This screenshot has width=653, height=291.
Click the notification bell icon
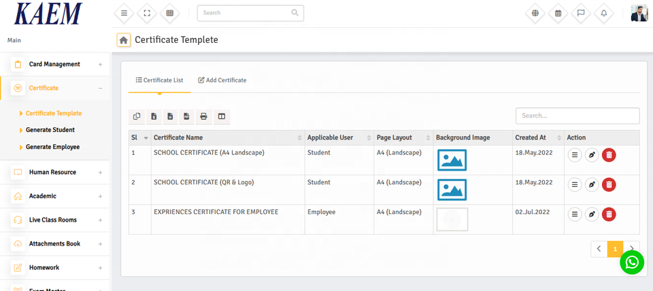tap(603, 13)
